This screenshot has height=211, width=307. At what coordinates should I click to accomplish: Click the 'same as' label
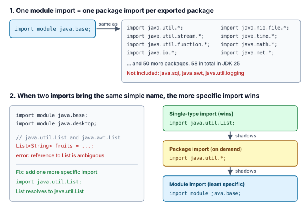(x=108, y=24)
